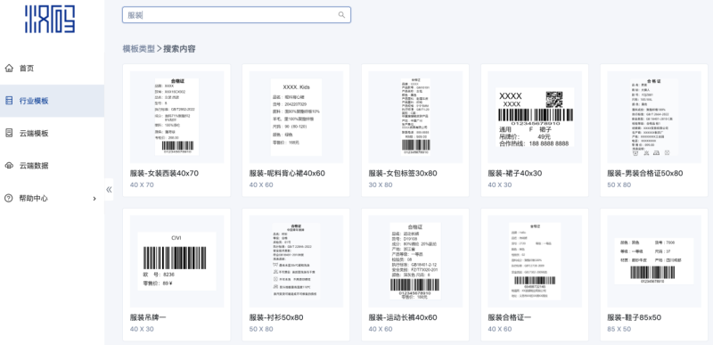Screen dimensions: 713x345
Task: Click the title 服装-女包标签30x80
Action: (403, 173)
